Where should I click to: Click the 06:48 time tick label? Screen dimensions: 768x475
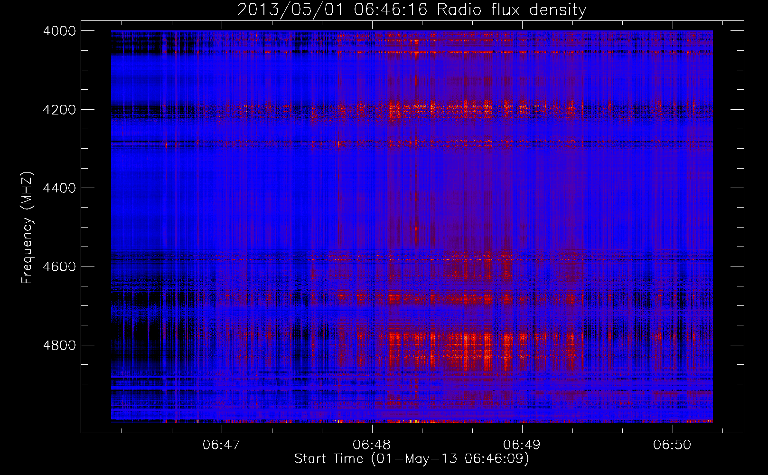click(372, 445)
